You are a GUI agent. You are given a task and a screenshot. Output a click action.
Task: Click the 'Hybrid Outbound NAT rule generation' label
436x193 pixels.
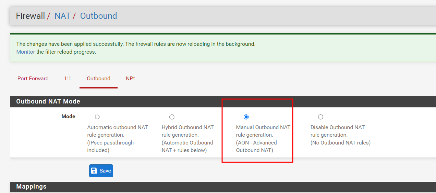tap(187, 139)
